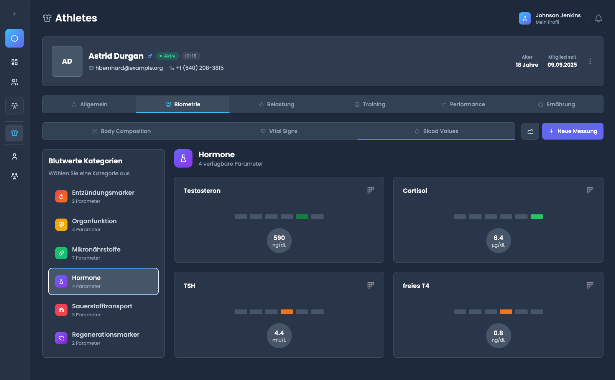Viewport: 615px width, 380px height.
Task: Click the Neue Messung button
Action: [x=572, y=131]
